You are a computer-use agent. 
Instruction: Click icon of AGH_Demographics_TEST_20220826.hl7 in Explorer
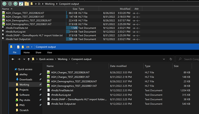[48, 81]
